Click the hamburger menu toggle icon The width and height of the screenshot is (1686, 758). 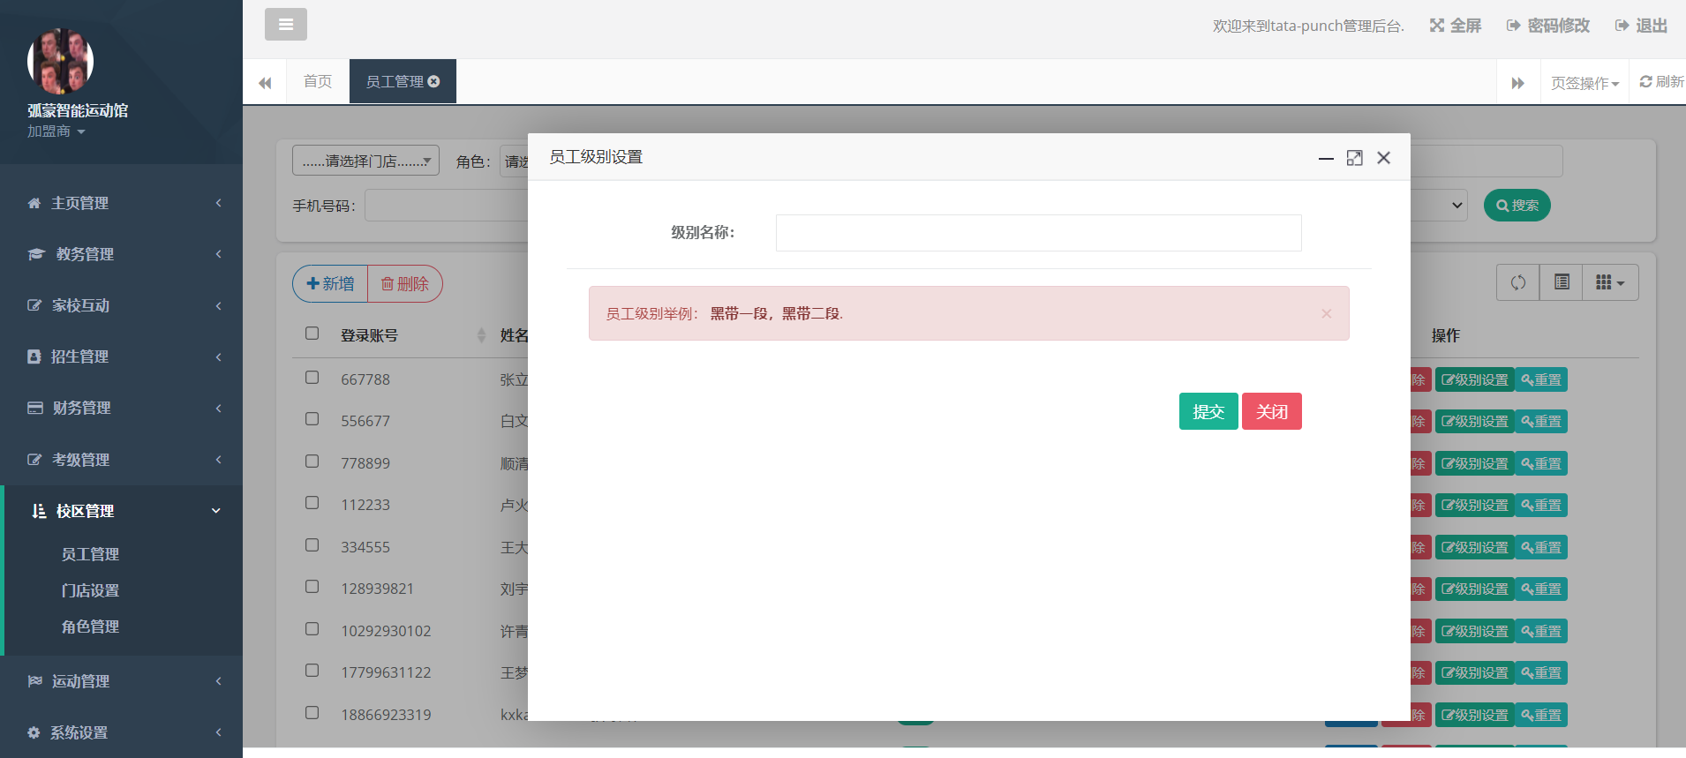click(285, 25)
